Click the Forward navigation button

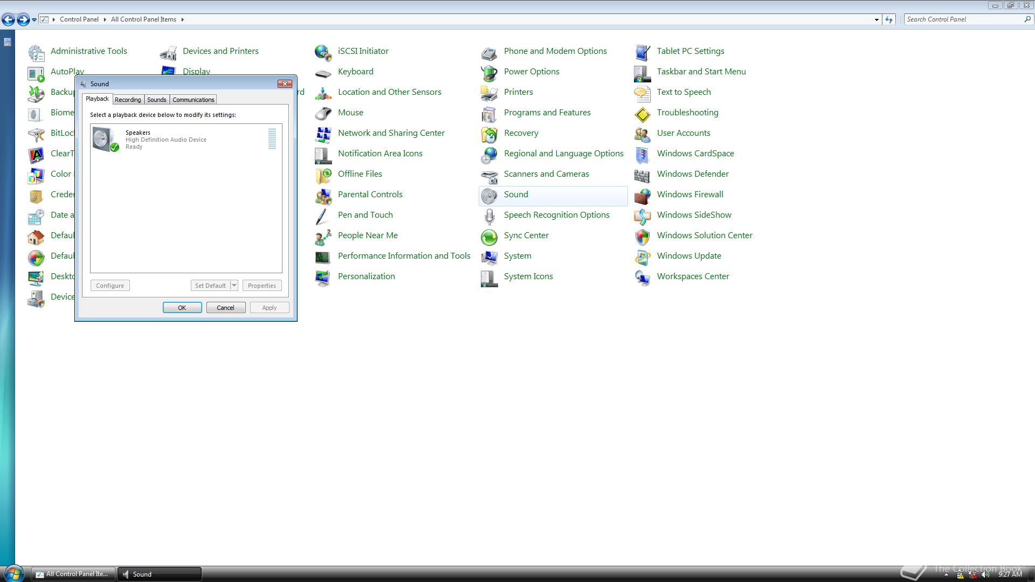[23, 20]
